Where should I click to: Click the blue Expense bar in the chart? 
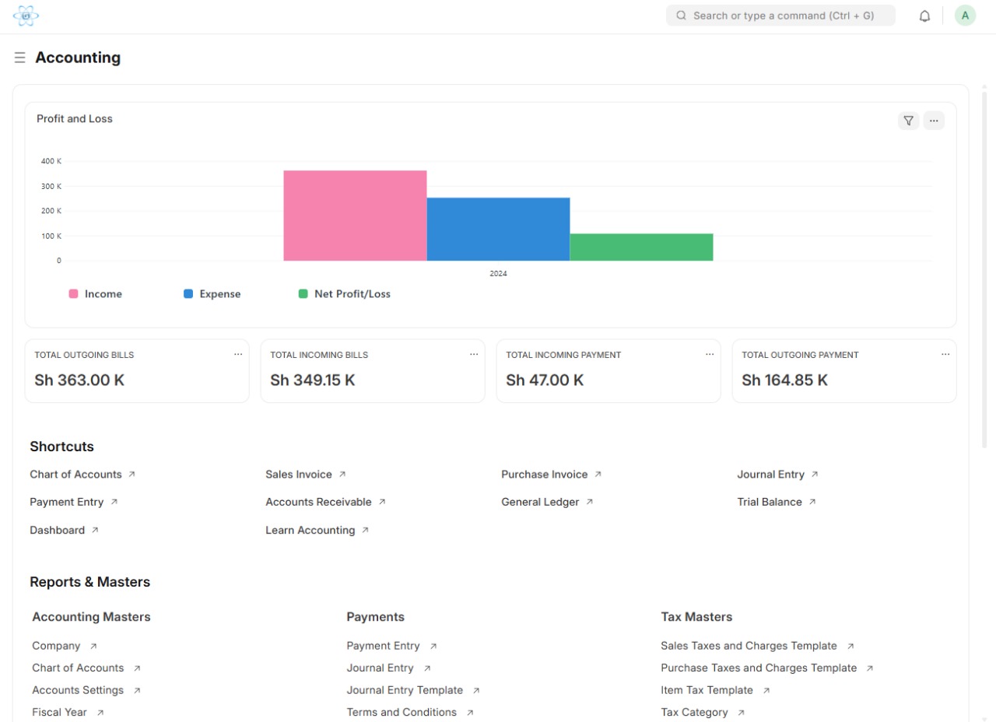click(498, 229)
